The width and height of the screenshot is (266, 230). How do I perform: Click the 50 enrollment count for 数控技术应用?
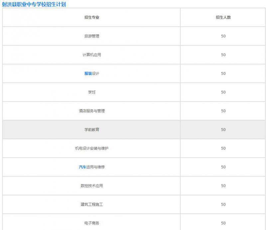(x=223, y=185)
